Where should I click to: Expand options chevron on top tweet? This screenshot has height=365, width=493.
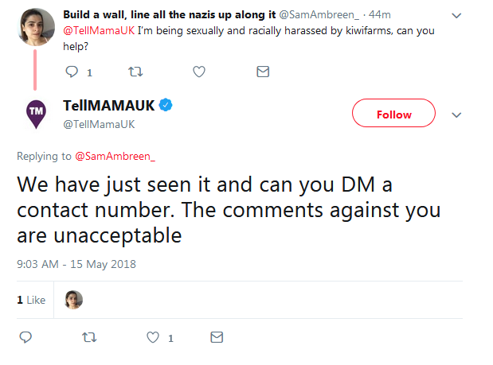tap(456, 15)
